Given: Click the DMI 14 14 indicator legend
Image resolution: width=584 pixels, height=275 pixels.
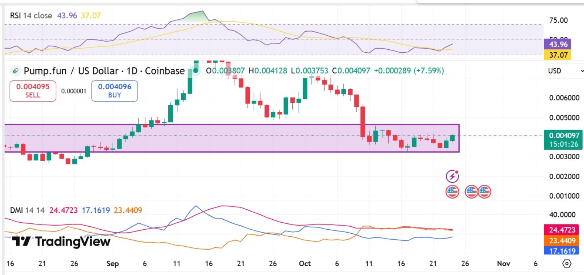Looking at the screenshot, I should click(27, 210).
